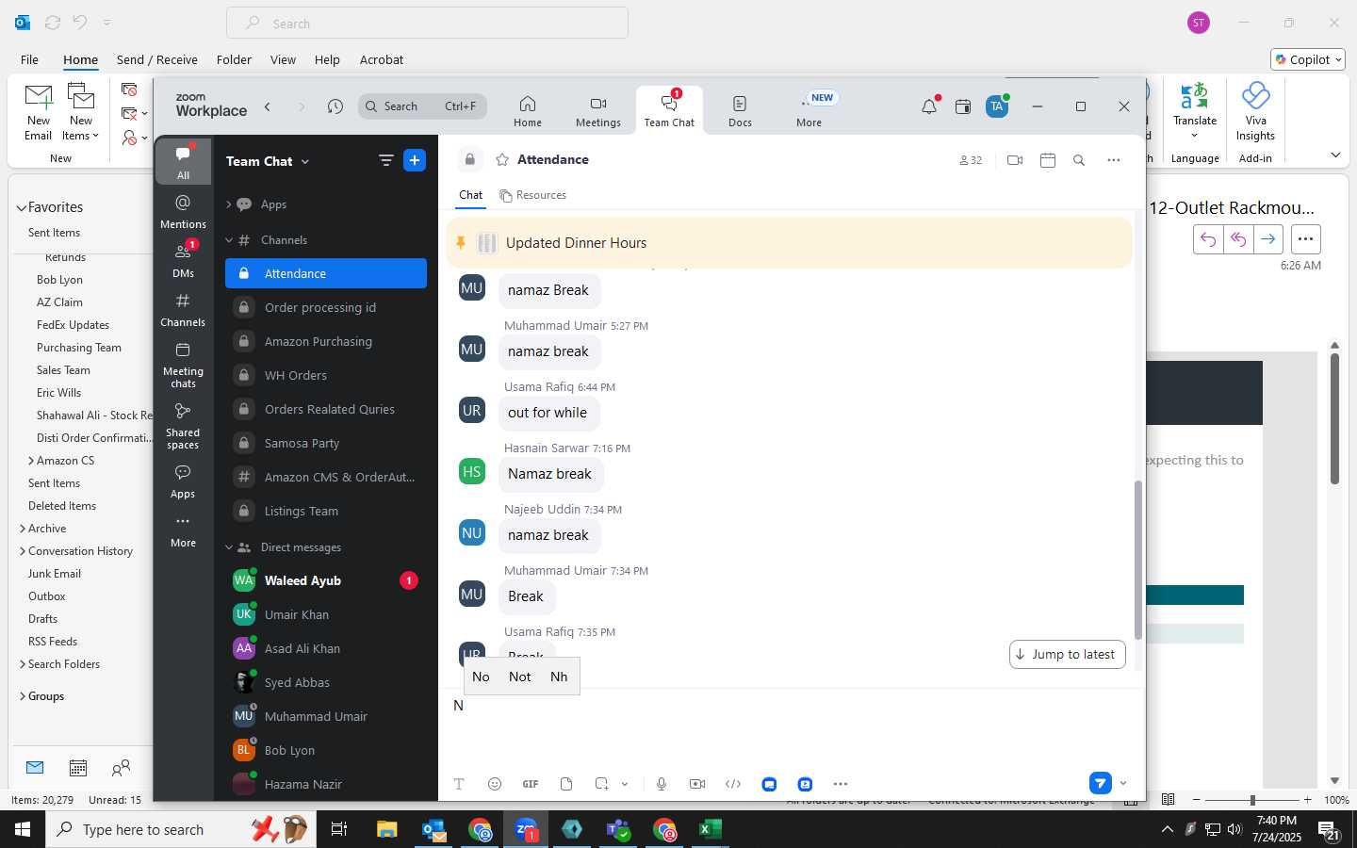Open Zoom history clock icon
Viewport: 1357px width, 848px height.
pos(335,106)
